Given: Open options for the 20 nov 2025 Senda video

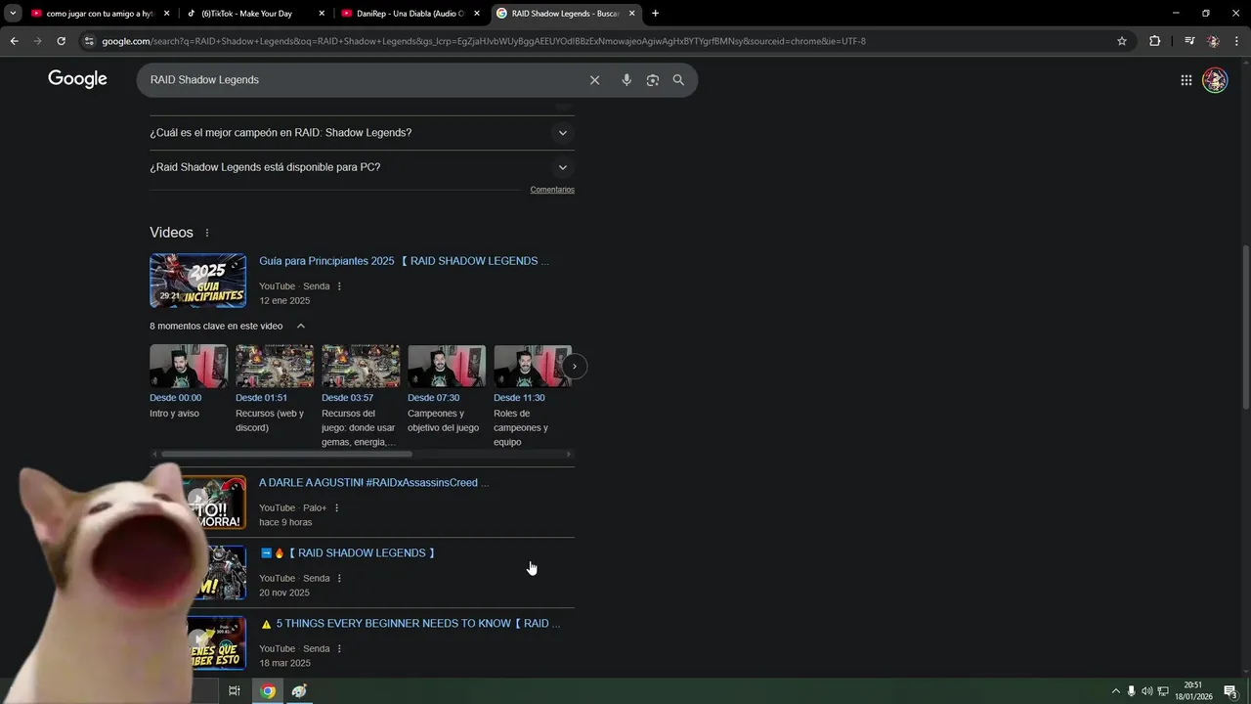Looking at the screenshot, I should point(339,579).
